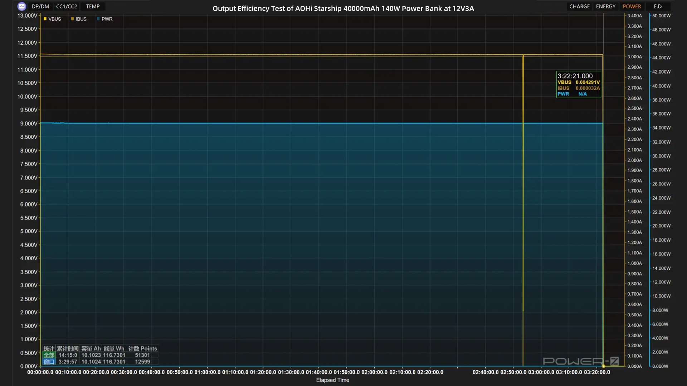Click the chart title text
The height and width of the screenshot is (386, 687).
click(x=343, y=9)
